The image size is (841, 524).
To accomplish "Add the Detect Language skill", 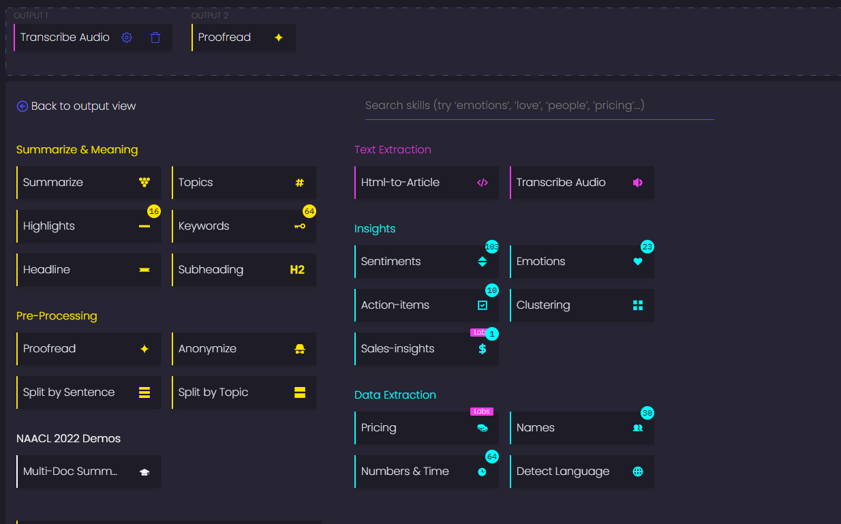I will (582, 472).
